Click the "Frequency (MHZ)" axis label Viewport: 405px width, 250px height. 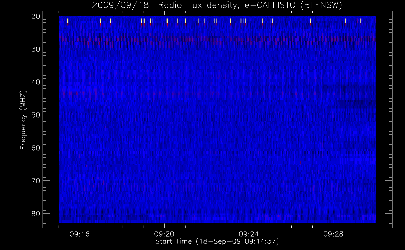pos(23,120)
